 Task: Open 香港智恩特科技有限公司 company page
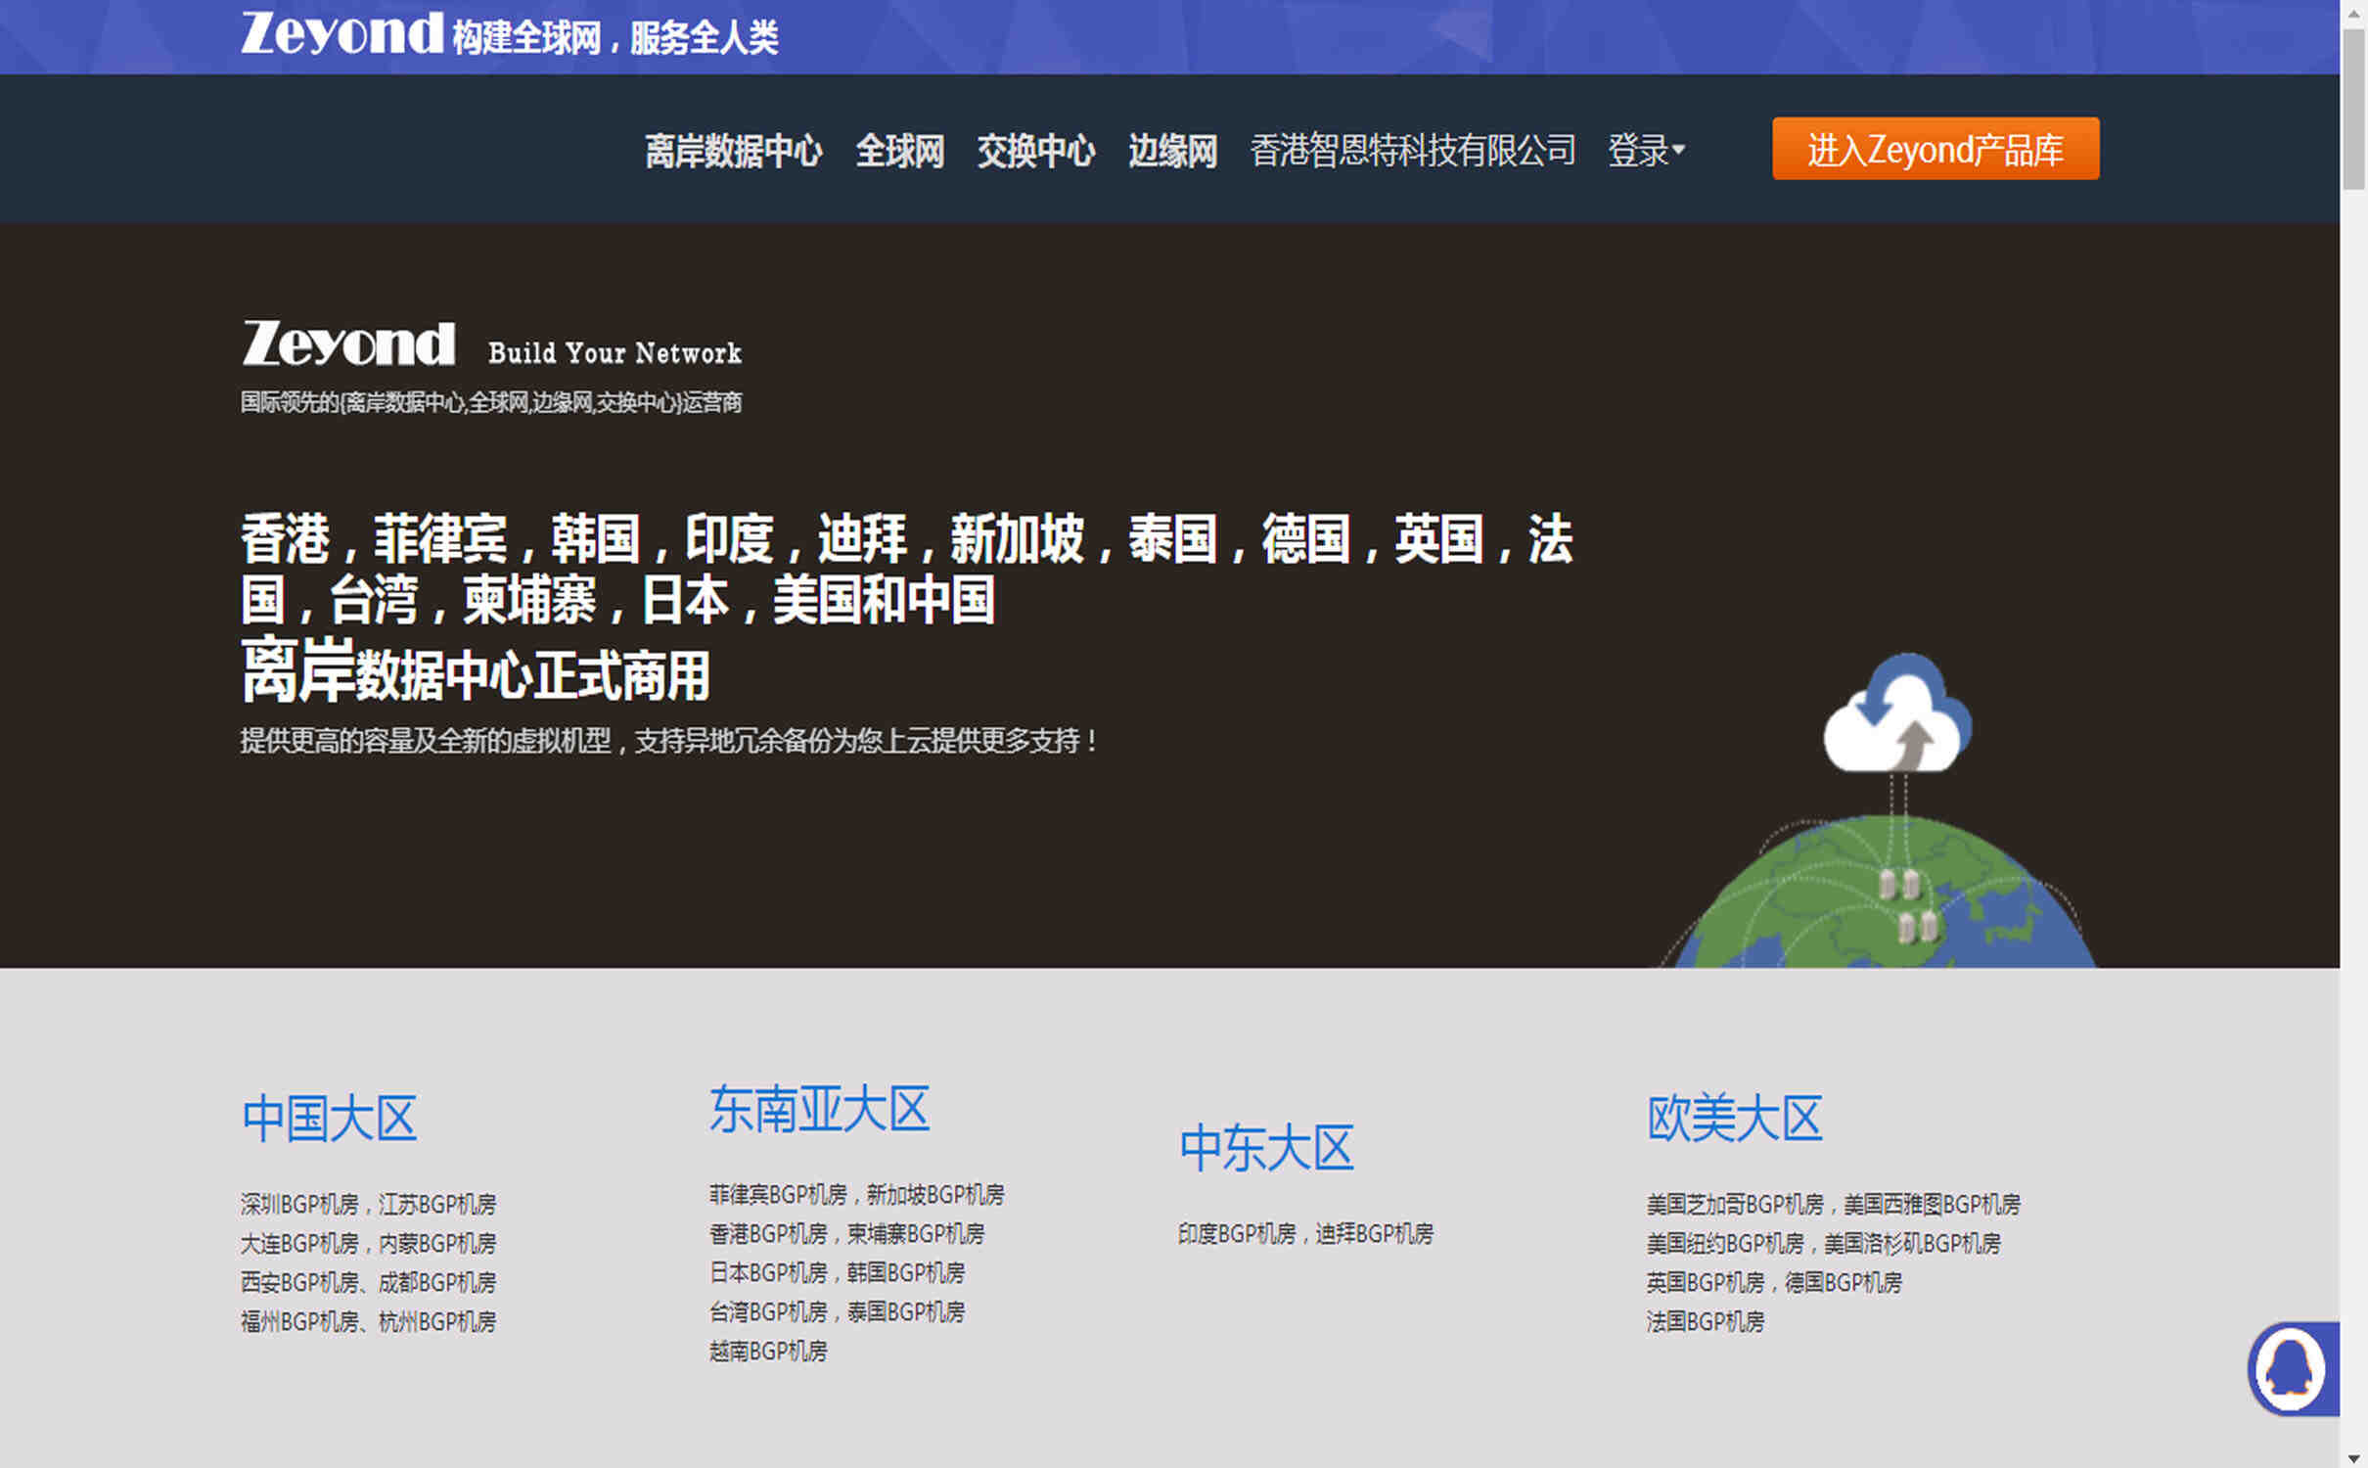click(x=1412, y=150)
